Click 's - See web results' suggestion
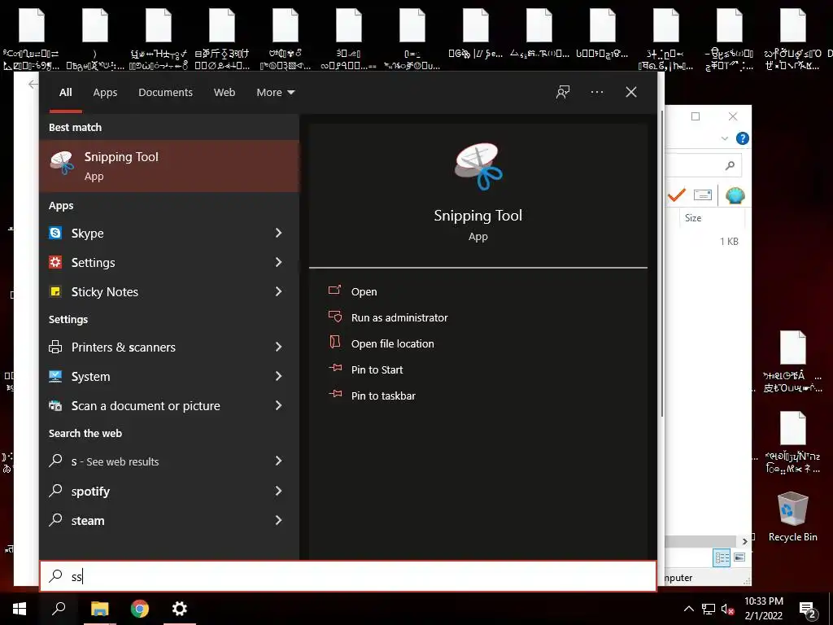 115,461
